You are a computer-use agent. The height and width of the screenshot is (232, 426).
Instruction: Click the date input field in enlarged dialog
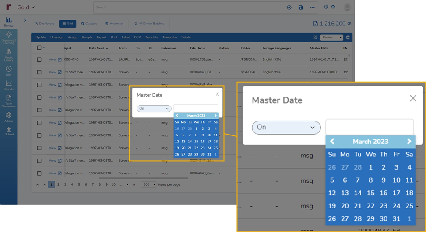(x=370, y=127)
